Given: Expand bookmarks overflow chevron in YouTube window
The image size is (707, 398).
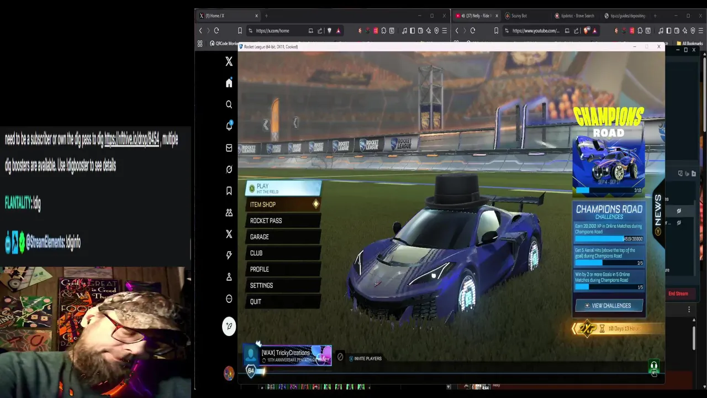Looking at the screenshot, I should point(667,43).
